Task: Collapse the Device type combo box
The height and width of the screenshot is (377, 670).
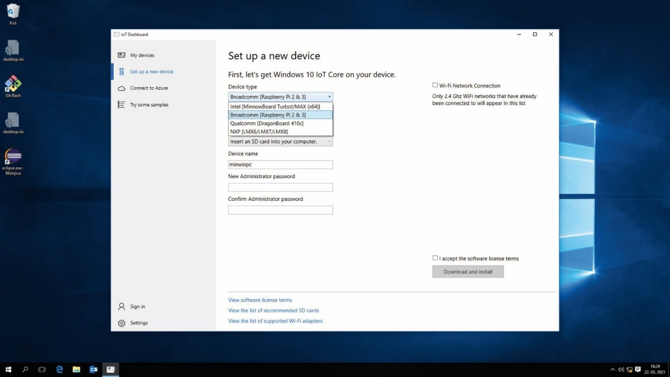Action: pyautogui.click(x=280, y=97)
